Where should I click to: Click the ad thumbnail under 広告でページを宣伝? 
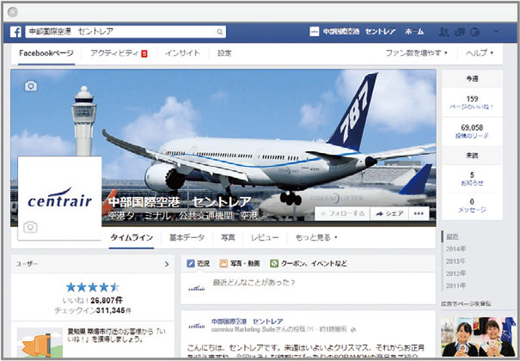point(479,336)
